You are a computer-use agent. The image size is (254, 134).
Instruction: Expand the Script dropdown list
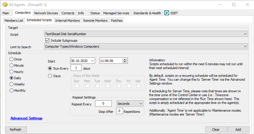pyautogui.click(x=245, y=34)
